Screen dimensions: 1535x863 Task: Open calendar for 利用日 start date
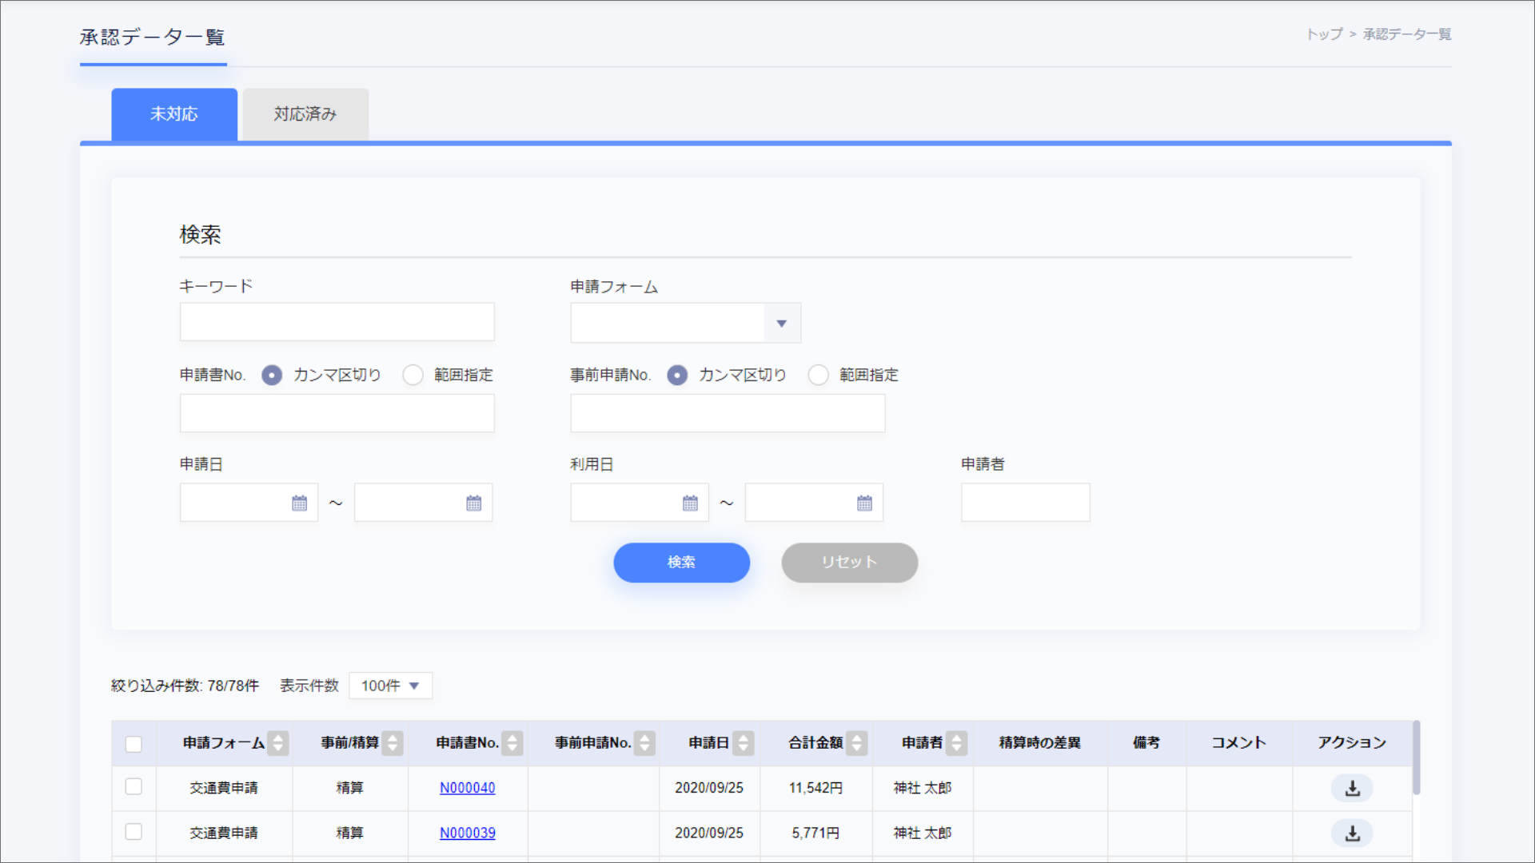click(690, 503)
